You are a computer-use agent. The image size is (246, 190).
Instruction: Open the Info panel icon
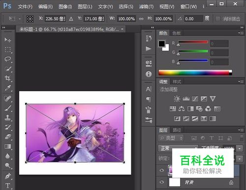pyautogui.click(x=149, y=74)
